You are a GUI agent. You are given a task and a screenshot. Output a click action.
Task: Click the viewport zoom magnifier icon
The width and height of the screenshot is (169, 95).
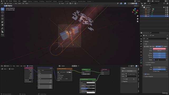click(138, 16)
